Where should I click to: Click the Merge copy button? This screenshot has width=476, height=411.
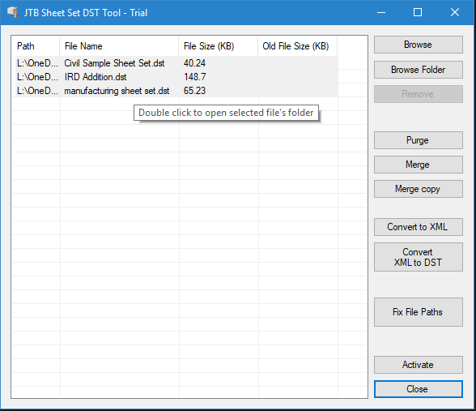point(418,189)
